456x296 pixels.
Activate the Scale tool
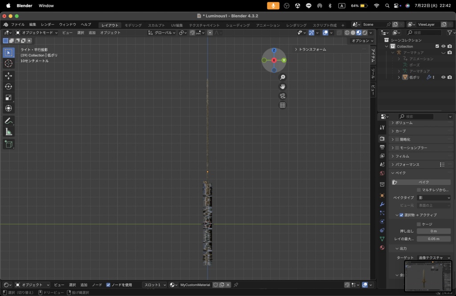[8, 97]
